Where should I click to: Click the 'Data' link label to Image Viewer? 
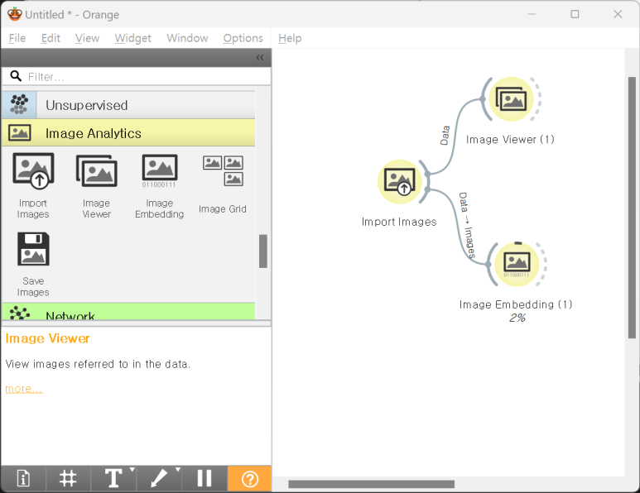coord(445,136)
